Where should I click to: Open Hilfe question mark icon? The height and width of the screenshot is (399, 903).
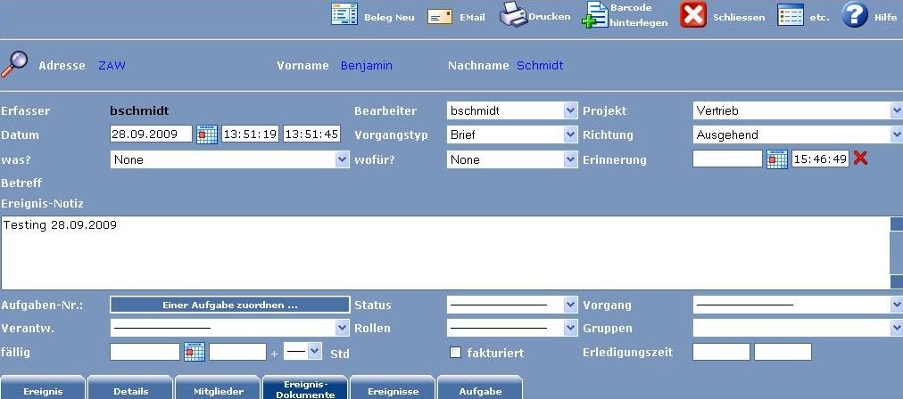point(855,16)
